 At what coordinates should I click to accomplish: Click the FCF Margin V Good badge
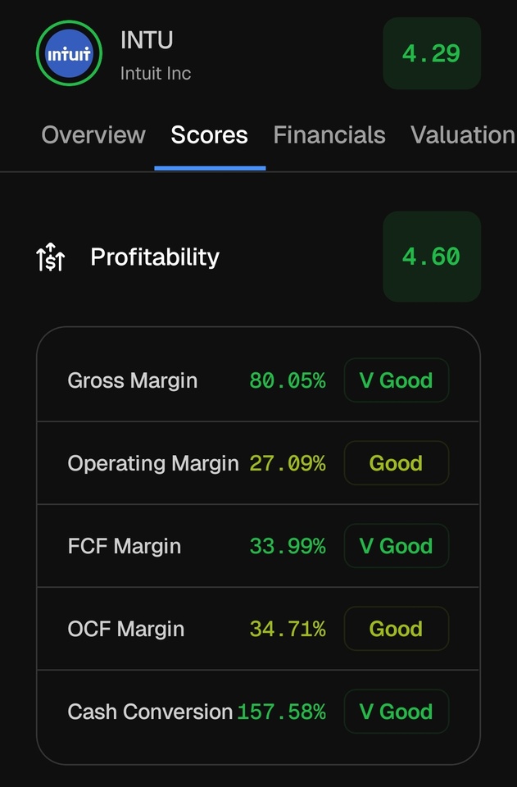(x=396, y=546)
